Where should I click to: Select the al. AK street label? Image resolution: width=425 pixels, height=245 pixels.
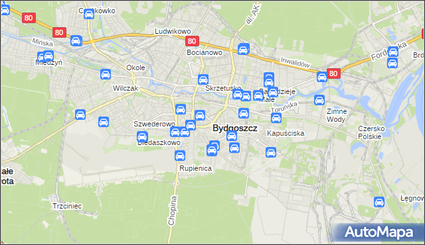(x=252, y=14)
